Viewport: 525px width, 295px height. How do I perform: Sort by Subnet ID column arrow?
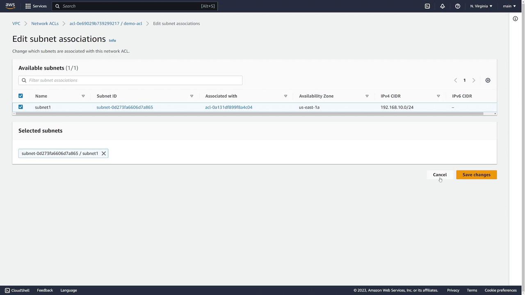click(192, 96)
